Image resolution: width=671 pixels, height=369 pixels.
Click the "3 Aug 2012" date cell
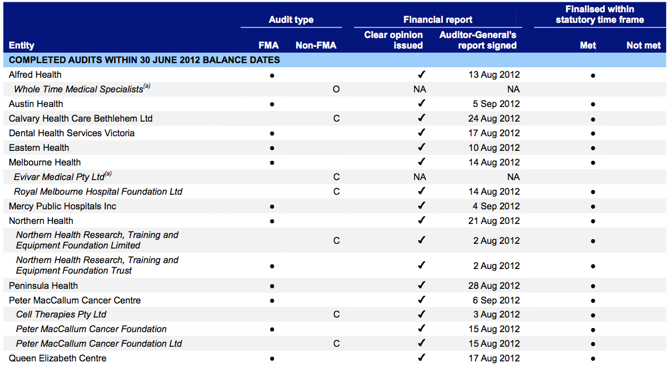pos(497,314)
